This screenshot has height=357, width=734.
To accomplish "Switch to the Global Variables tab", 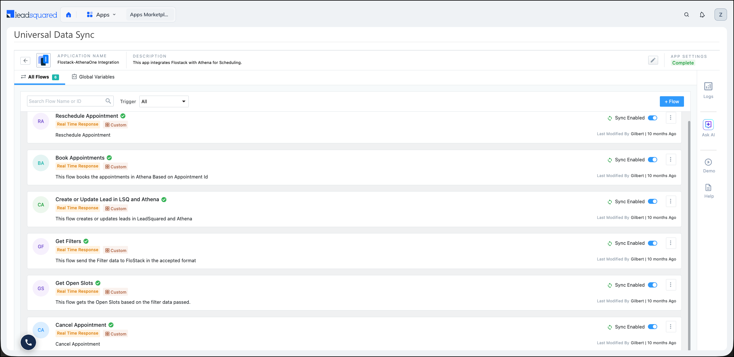I will pos(93,77).
